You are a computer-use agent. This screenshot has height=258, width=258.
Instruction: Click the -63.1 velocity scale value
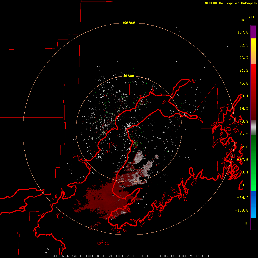click(243, 172)
